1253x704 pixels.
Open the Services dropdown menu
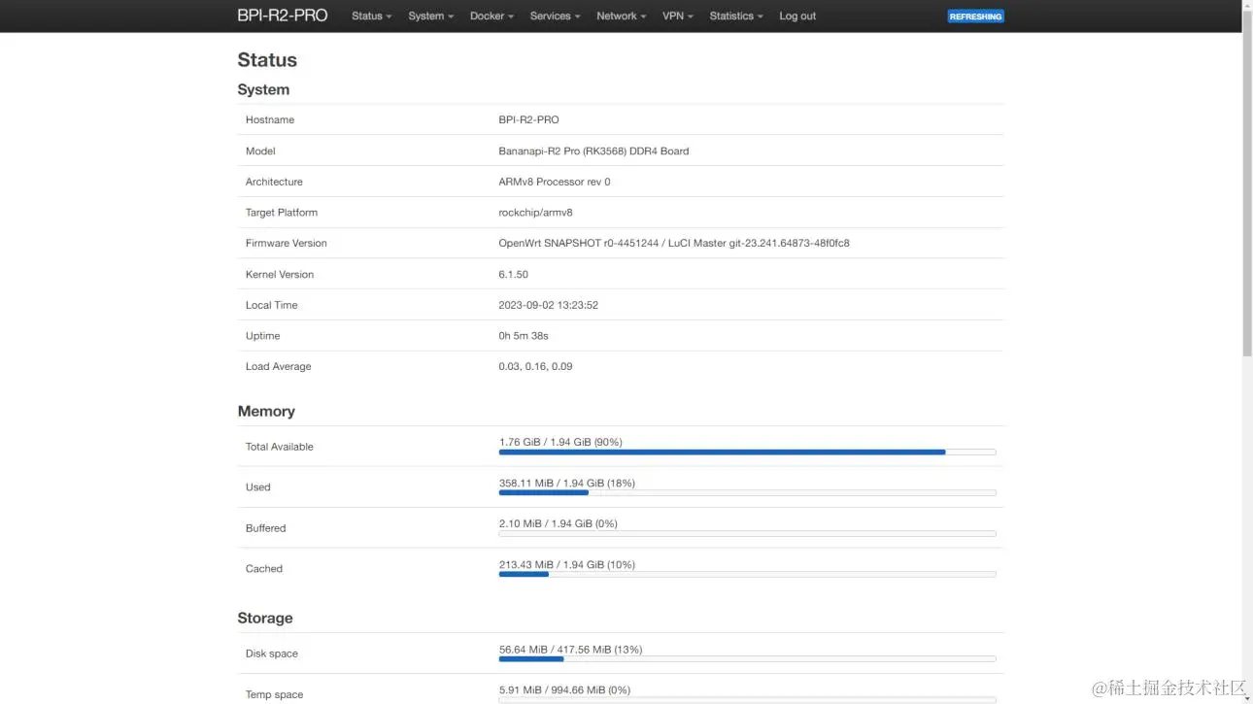[555, 17]
